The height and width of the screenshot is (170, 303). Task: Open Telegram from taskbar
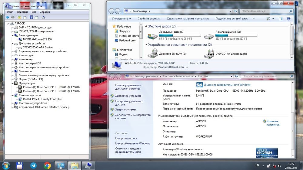point(33,166)
